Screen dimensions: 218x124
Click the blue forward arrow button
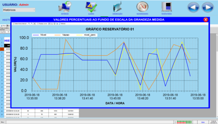coord(208,7)
